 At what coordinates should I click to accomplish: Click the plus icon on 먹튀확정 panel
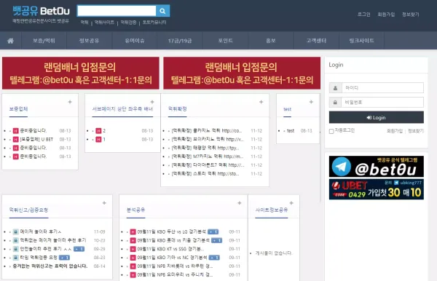pyautogui.click(x=261, y=102)
